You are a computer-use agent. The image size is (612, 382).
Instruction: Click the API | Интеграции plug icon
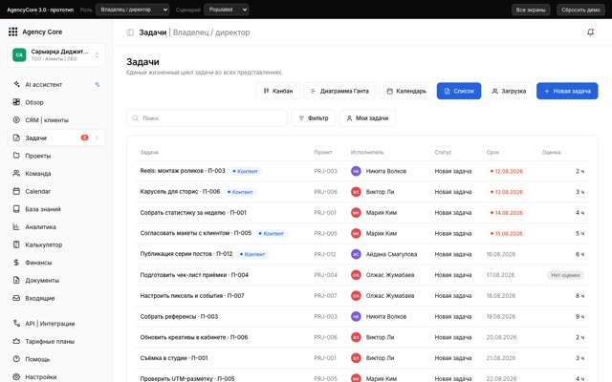16,324
